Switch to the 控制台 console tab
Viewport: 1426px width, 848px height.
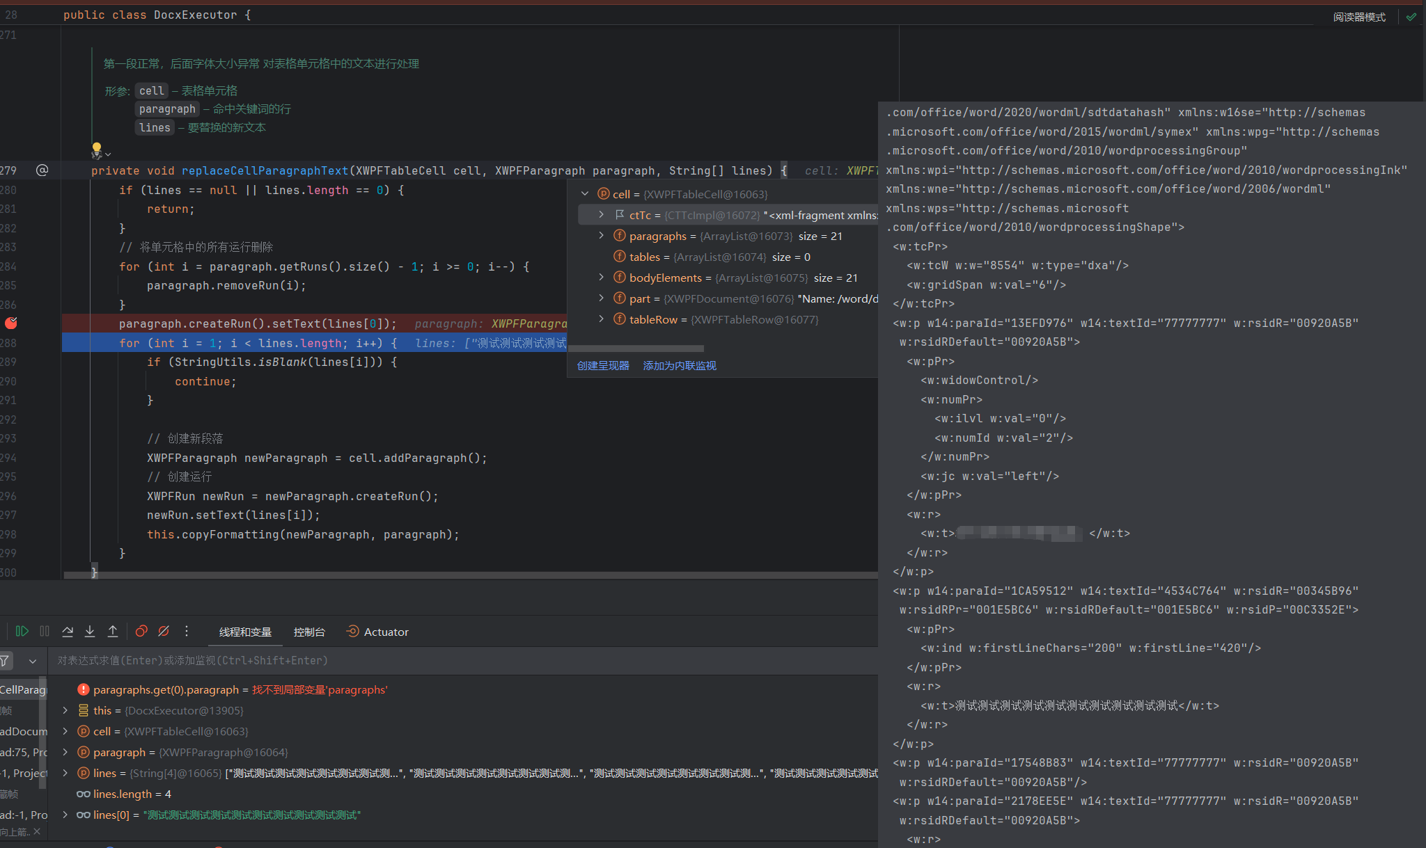(309, 632)
